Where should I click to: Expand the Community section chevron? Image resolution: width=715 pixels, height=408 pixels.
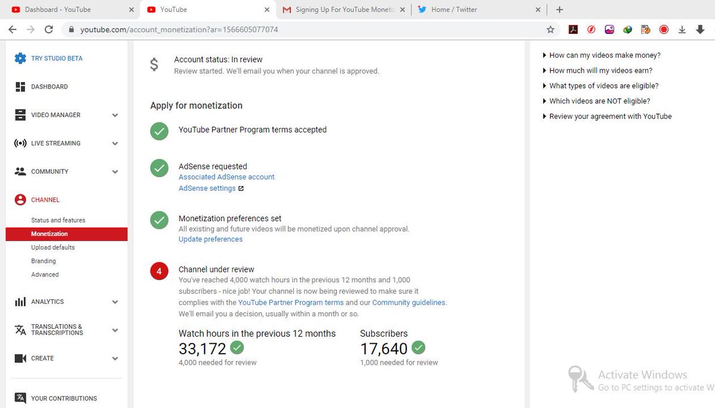click(115, 172)
